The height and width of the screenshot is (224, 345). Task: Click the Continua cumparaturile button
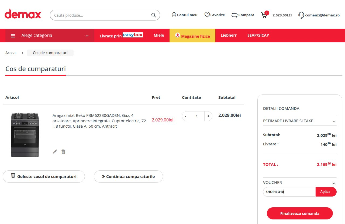tap(128, 176)
